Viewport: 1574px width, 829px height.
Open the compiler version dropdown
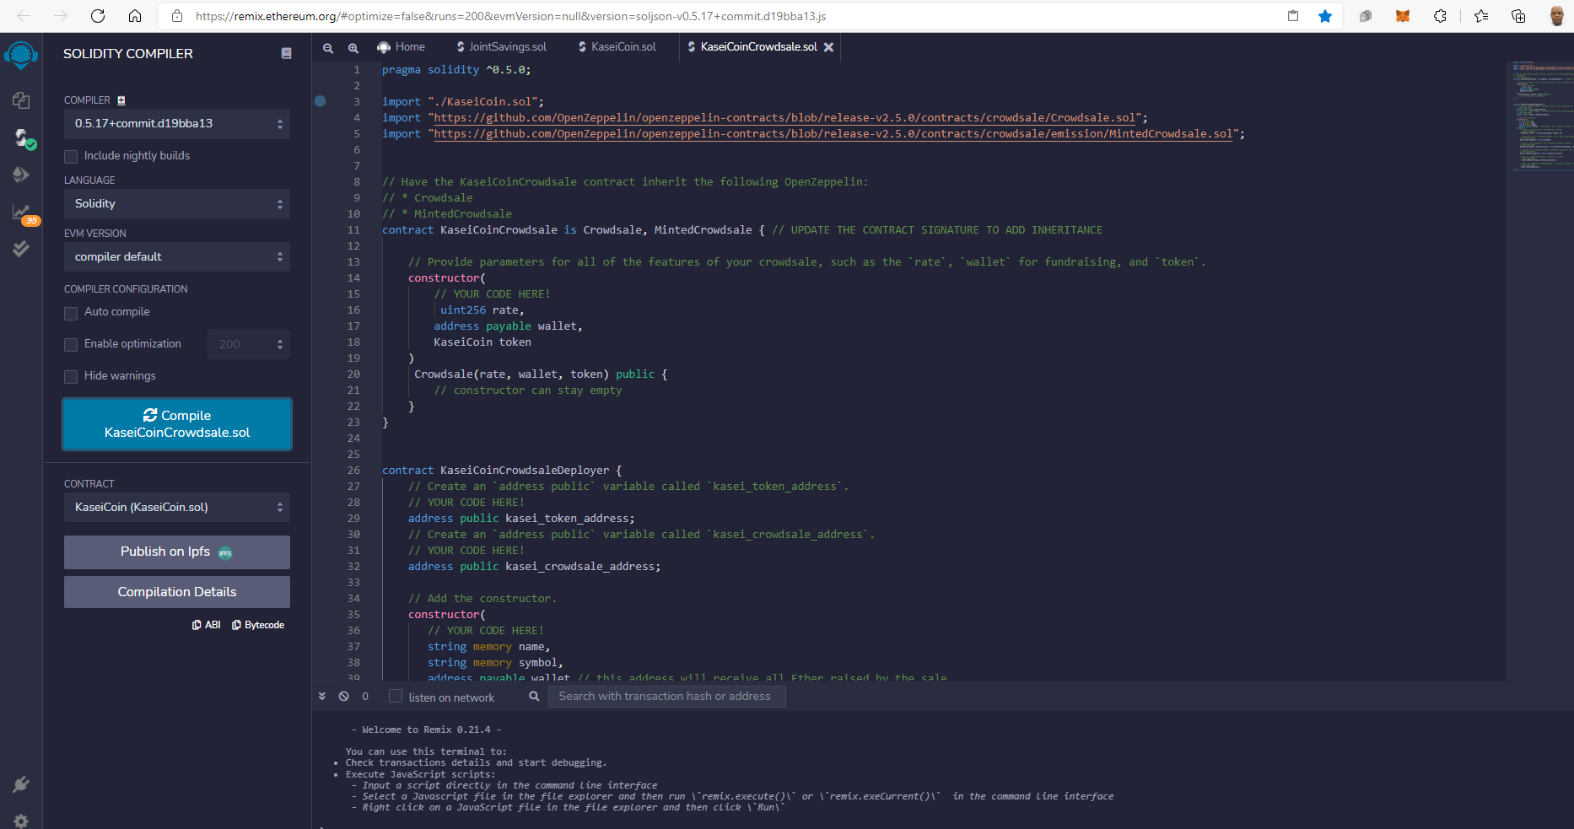coord(177,124)
